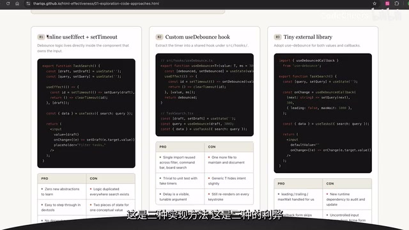Click cell "One more file to maintain and document"

[229, 162]
